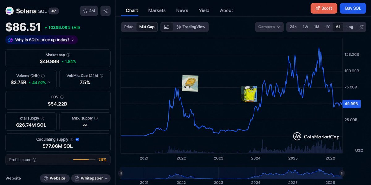Open chart settings sliders icon

click(361, 27)
